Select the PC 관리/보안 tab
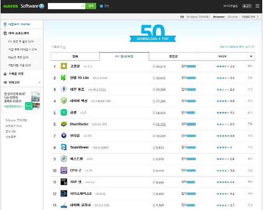 pyautogui.click(x=124, y=56)
